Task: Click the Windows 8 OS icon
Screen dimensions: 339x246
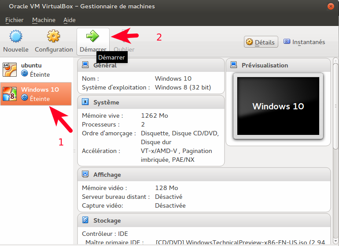Action: point(10,94)
